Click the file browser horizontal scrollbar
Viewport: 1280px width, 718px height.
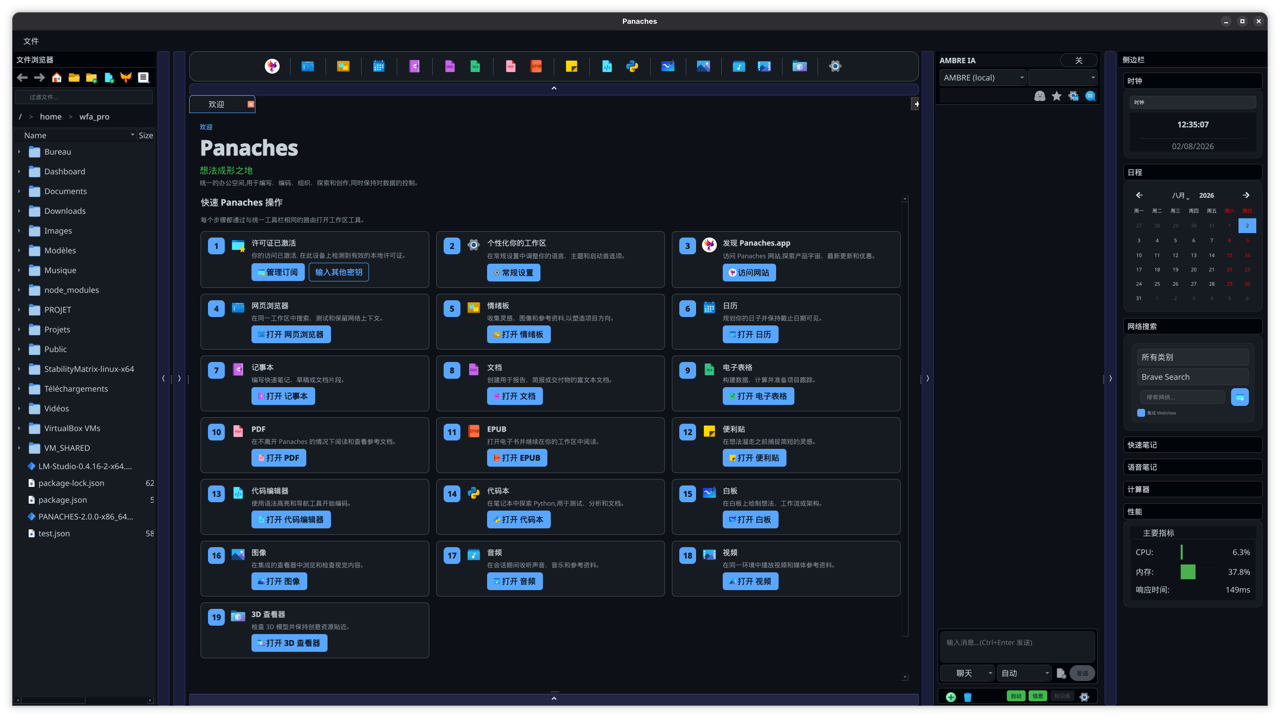(x=53, y=700)
